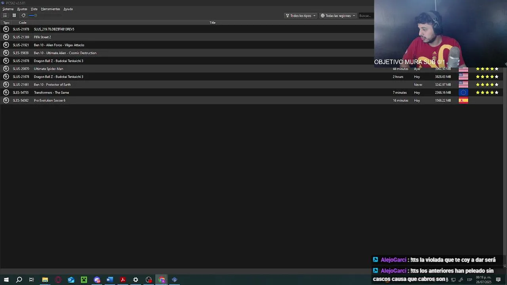Click disc icon of Transformers - The Game
507x285 pixels.
point(6,92)
